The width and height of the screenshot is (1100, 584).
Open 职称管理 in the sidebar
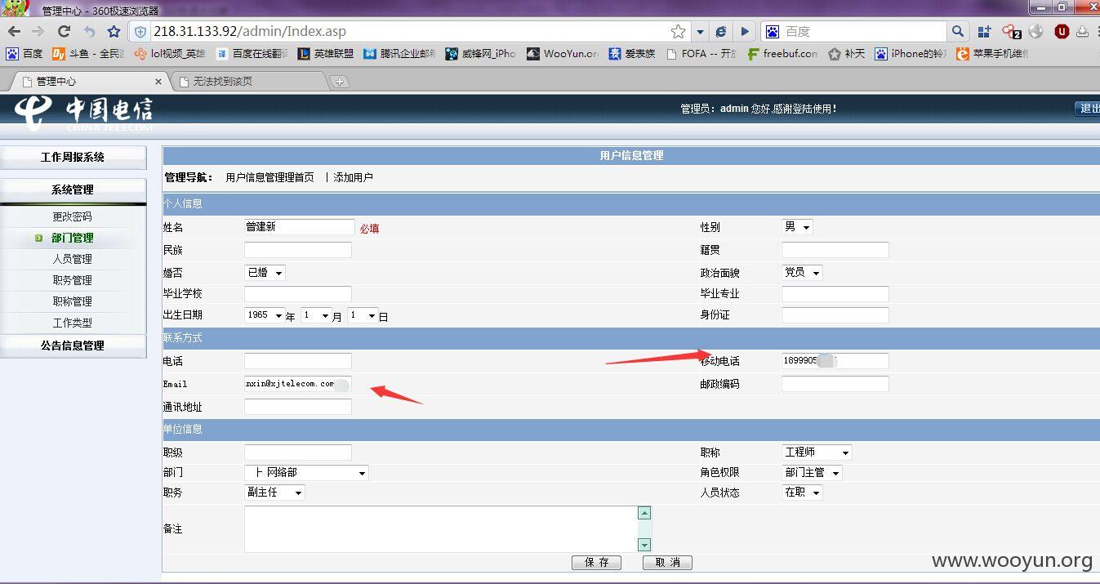73,301
